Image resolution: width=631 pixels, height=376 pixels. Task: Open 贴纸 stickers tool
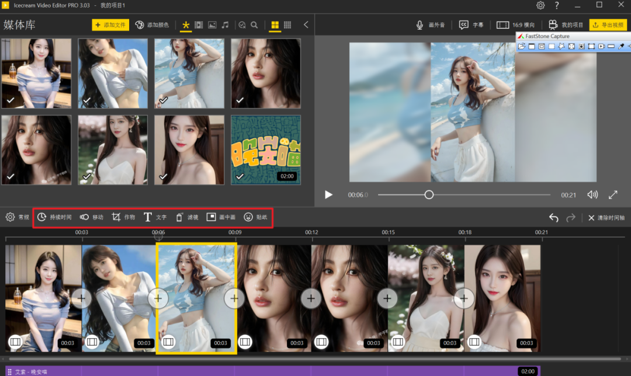click(255, 217)
